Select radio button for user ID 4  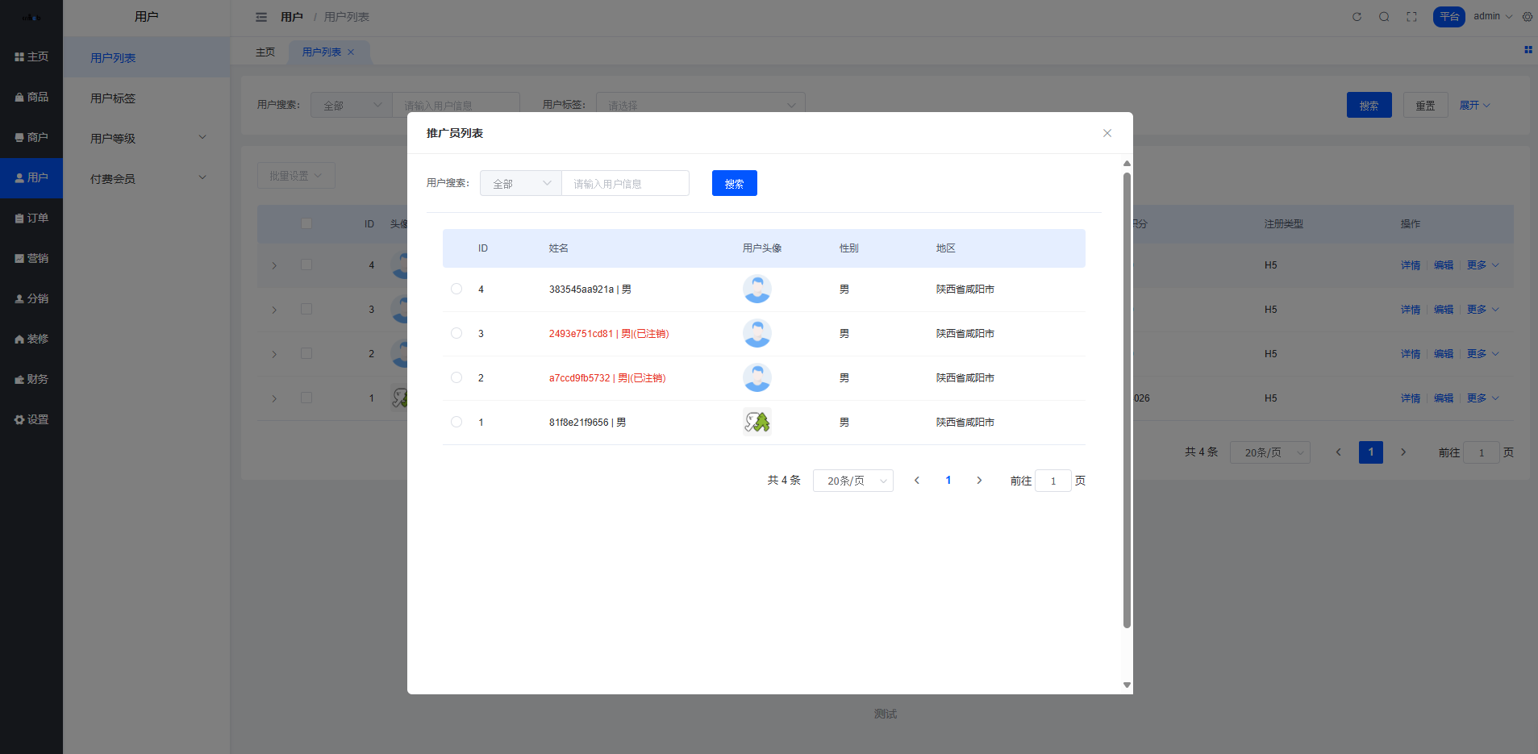(x=456, y=289)
